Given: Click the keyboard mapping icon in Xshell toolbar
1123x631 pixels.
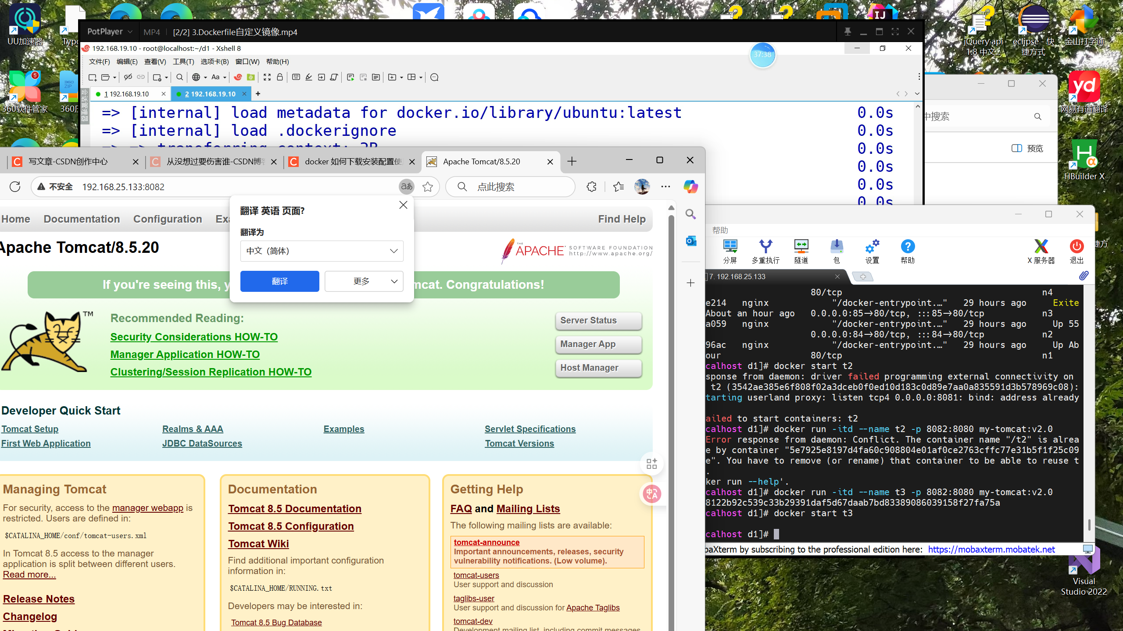Looking at the screenshot, I should (296, 77).
